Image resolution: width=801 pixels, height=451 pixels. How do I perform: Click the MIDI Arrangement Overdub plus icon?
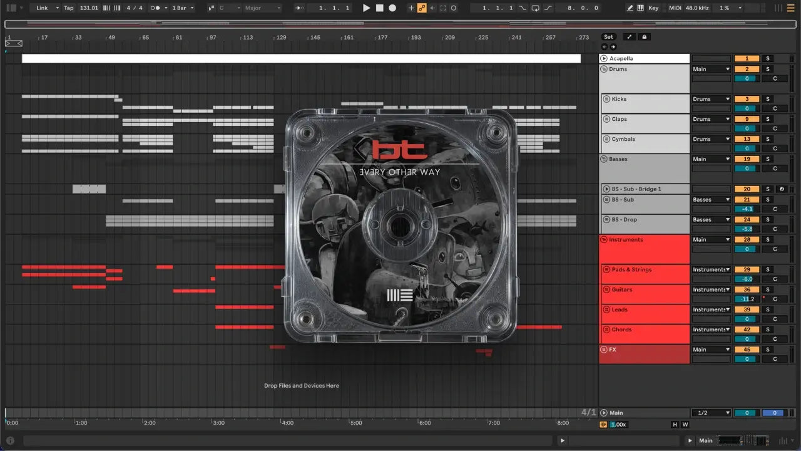click(x=411, y=8)
